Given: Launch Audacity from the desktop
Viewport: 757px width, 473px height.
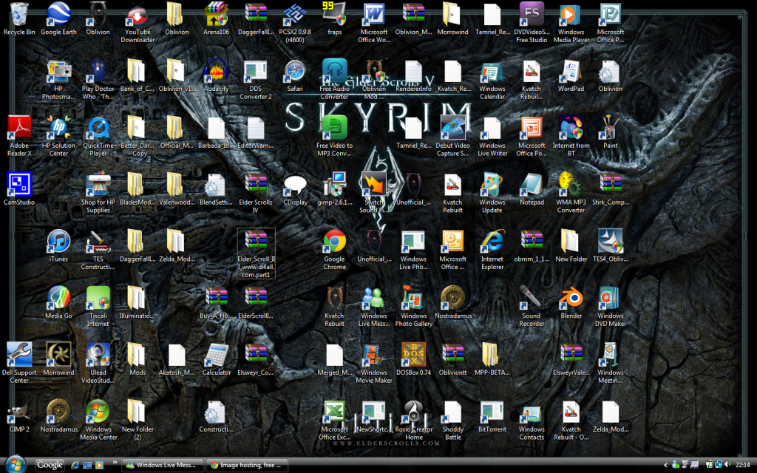Looking at the screenshot, I should (216, 72).
